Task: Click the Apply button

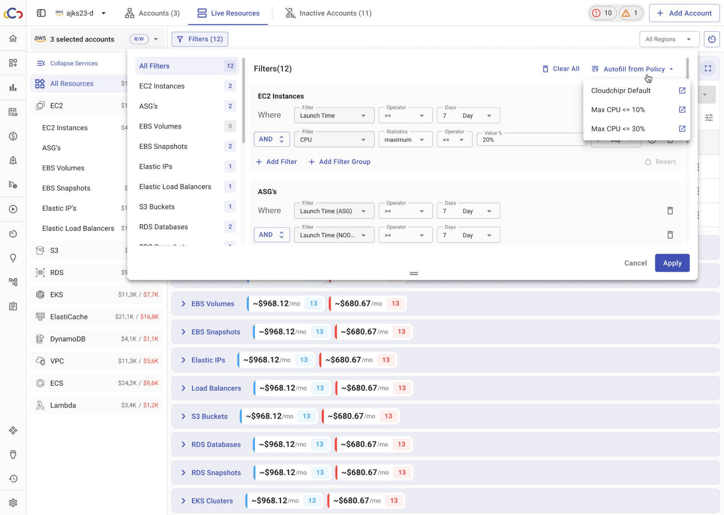Action: click(672, 263)
